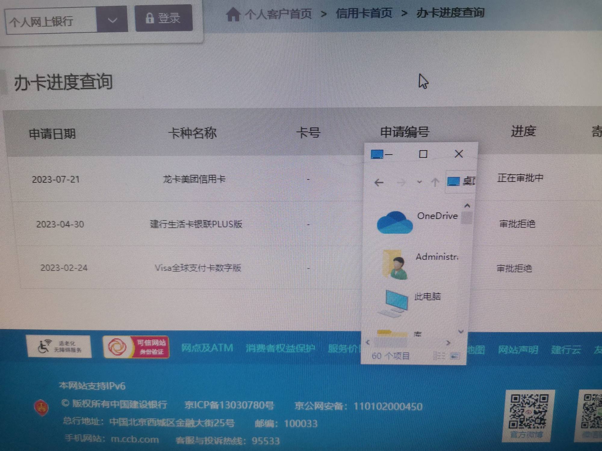Click 办卡进度查询 in the breadcrumb
Image resolution: width=602 pixels, height=451 pixels.
[450, 13]
